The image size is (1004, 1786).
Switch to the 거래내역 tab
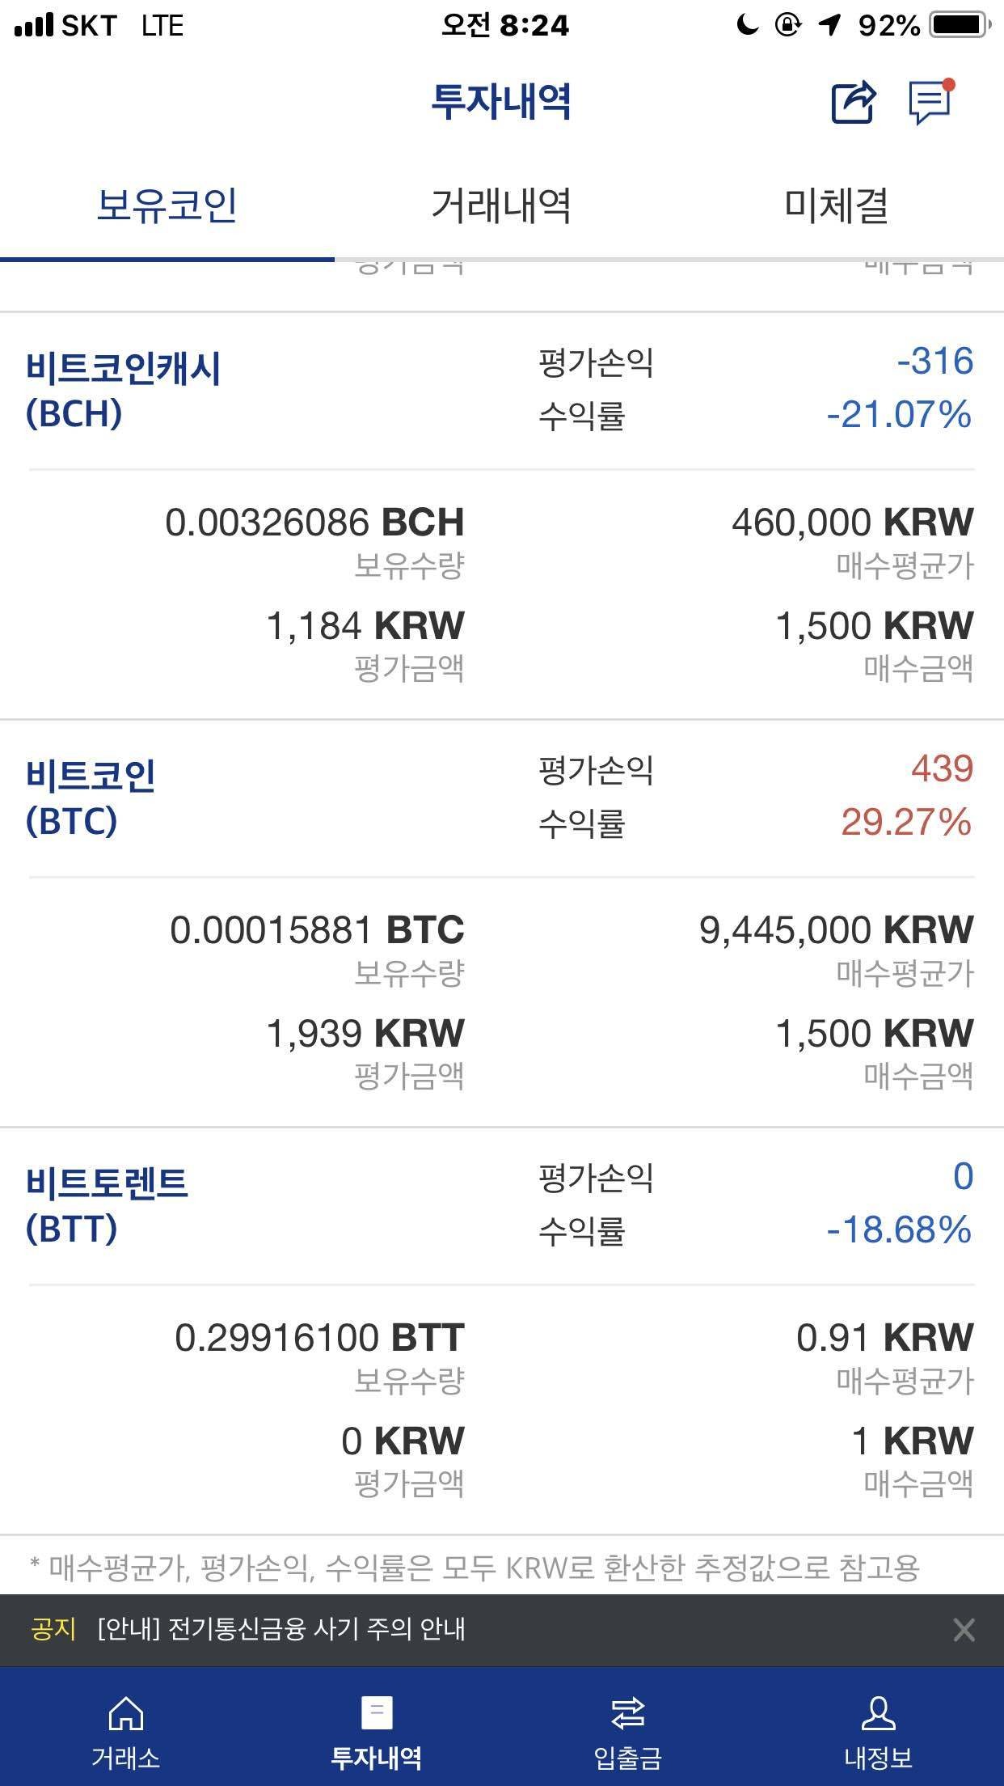pyautogui.click(x=501, y=205)
